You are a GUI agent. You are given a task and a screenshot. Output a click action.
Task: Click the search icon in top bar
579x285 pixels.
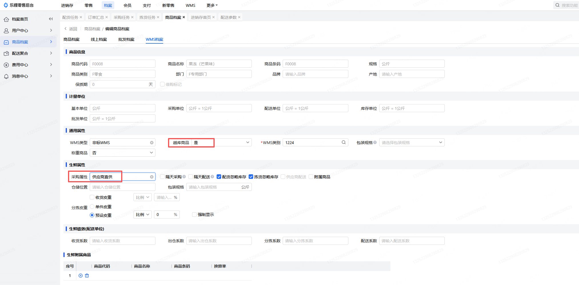click(557, 5)
